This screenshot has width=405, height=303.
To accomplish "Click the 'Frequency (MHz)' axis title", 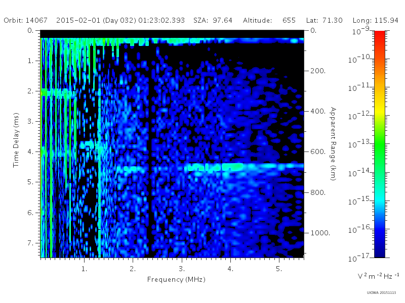I will (x=176, y=280).
